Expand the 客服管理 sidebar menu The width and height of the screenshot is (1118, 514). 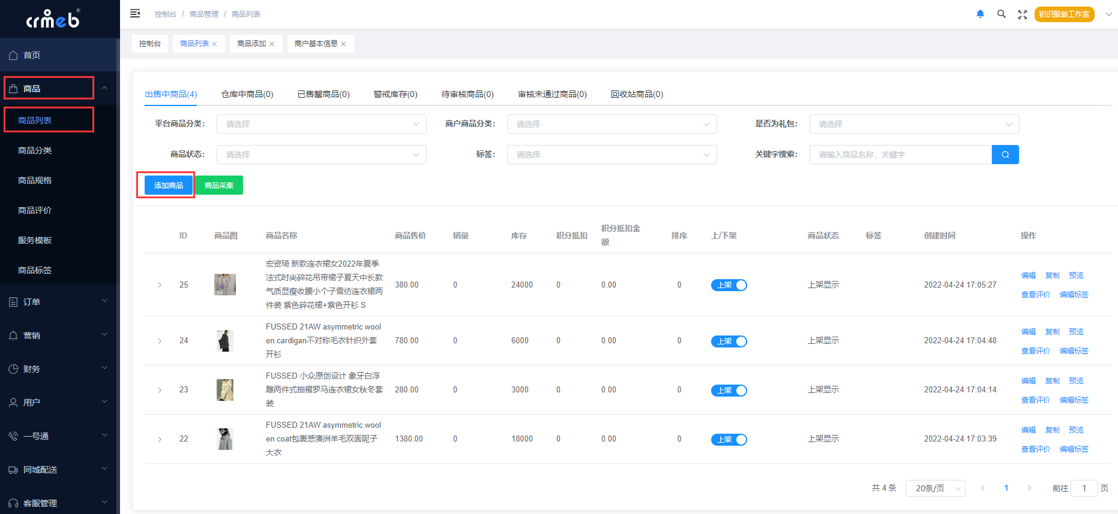[x=58, y=503]
